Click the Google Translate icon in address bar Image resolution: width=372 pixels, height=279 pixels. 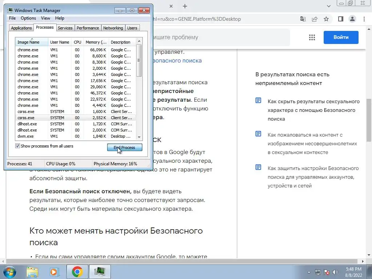[303, 19]
